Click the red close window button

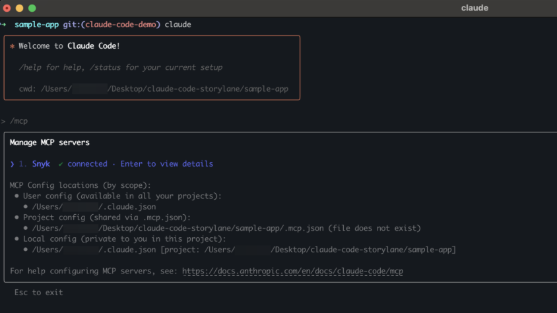point(7,8)
